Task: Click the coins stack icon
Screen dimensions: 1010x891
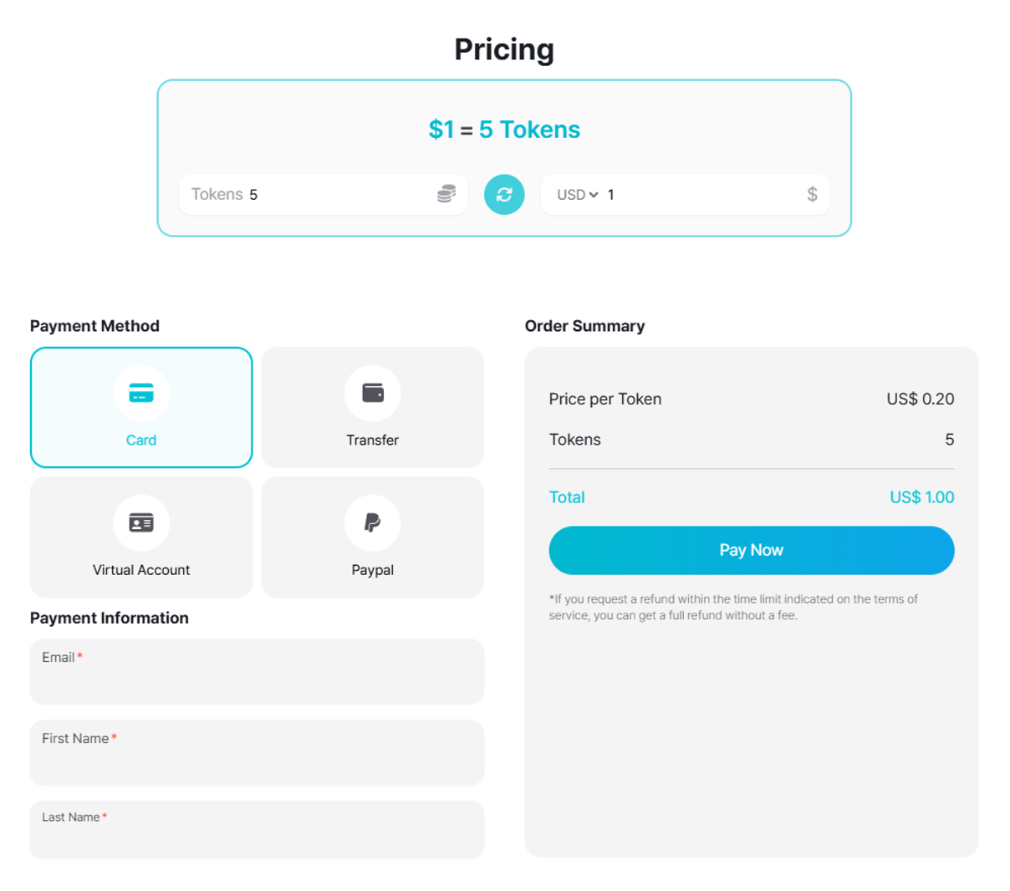Action: tap(446, 194)
